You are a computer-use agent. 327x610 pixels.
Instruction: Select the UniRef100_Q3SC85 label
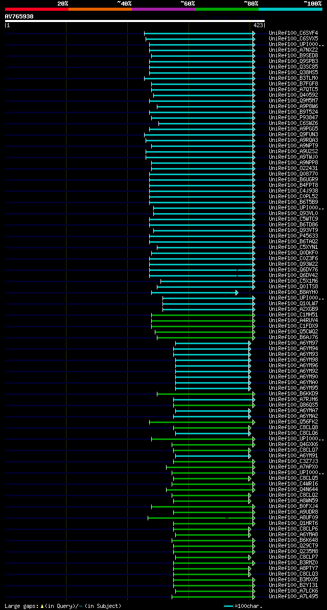coord(293,67)
